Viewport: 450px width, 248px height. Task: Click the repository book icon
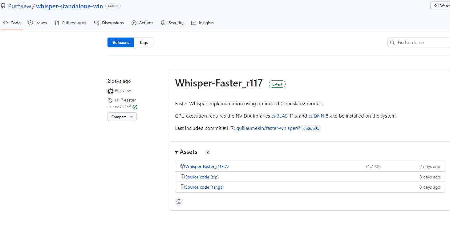coord(3,6)
